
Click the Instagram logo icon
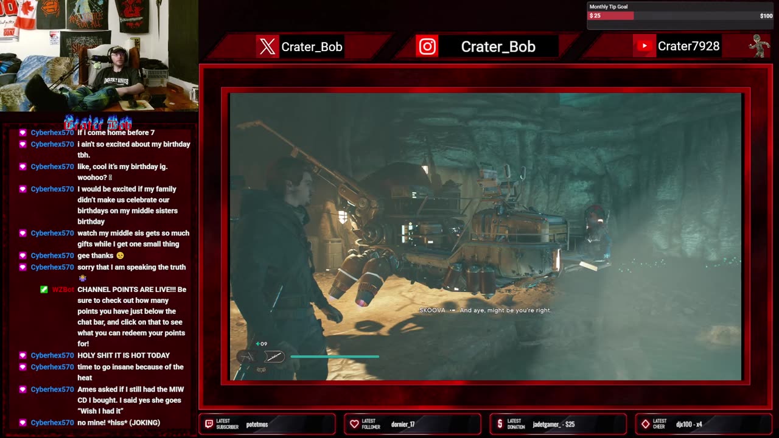point(427,47)
